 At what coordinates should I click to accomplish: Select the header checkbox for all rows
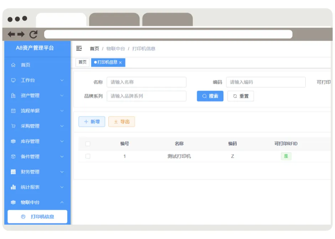pos(88,144)
